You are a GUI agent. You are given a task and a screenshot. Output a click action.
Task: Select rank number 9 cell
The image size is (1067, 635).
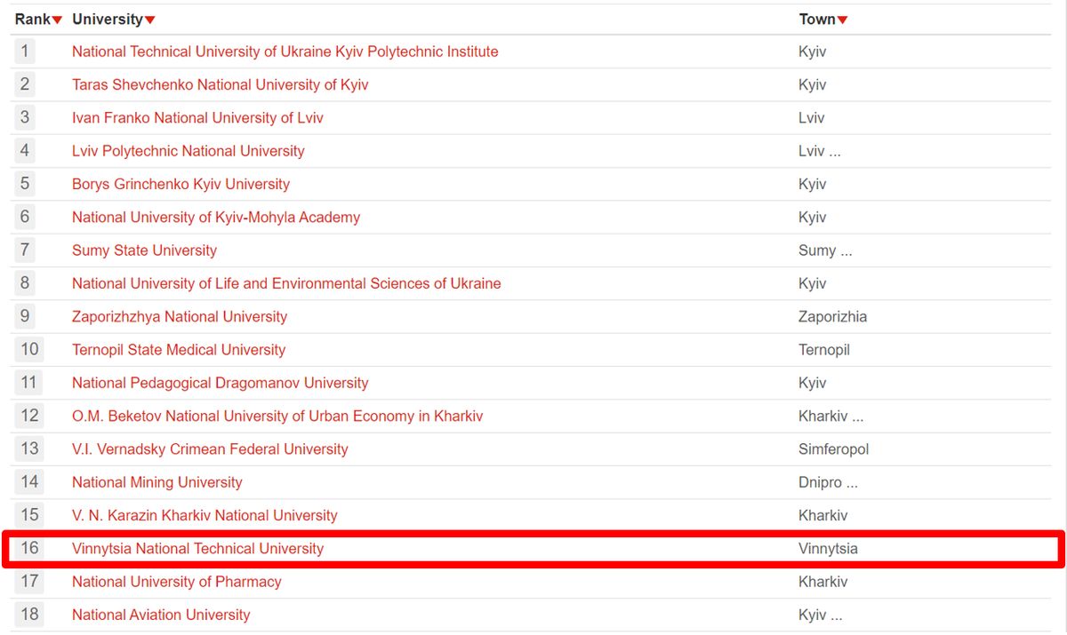click(25, 317)
